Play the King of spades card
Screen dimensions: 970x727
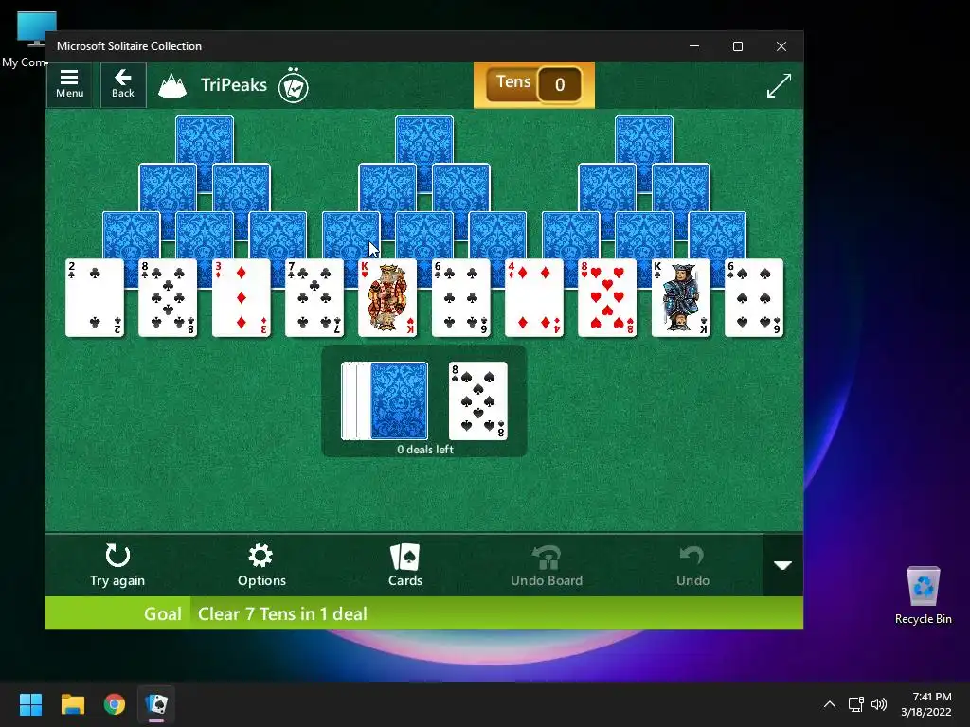click(680, 298)
